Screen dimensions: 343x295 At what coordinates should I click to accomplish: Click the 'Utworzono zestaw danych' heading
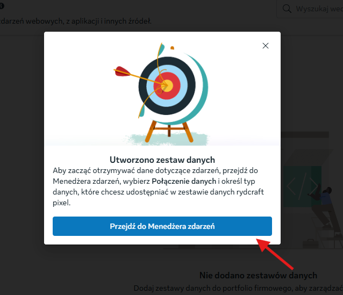point(162,160)
